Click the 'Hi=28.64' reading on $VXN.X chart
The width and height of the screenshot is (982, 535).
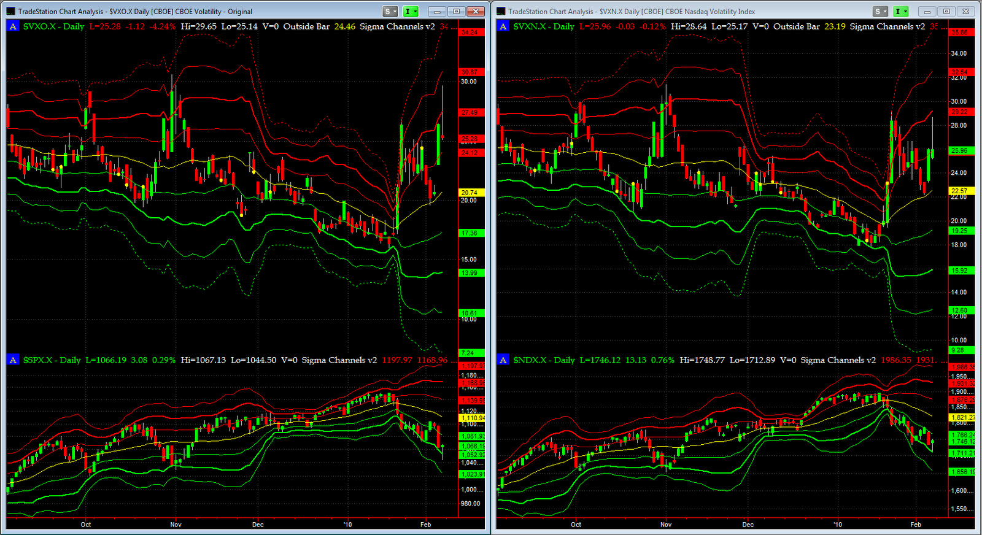tap(689, 26)
